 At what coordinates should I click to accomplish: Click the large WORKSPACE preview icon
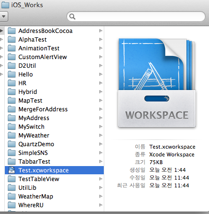click(157, 83)
